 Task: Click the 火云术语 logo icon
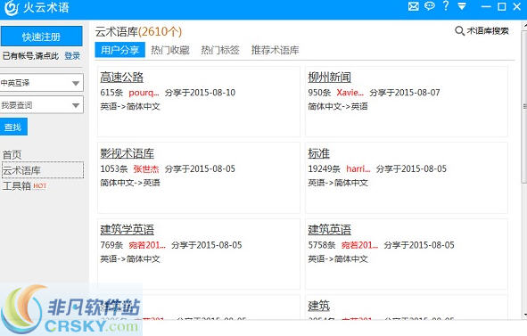tap(12, 7)
